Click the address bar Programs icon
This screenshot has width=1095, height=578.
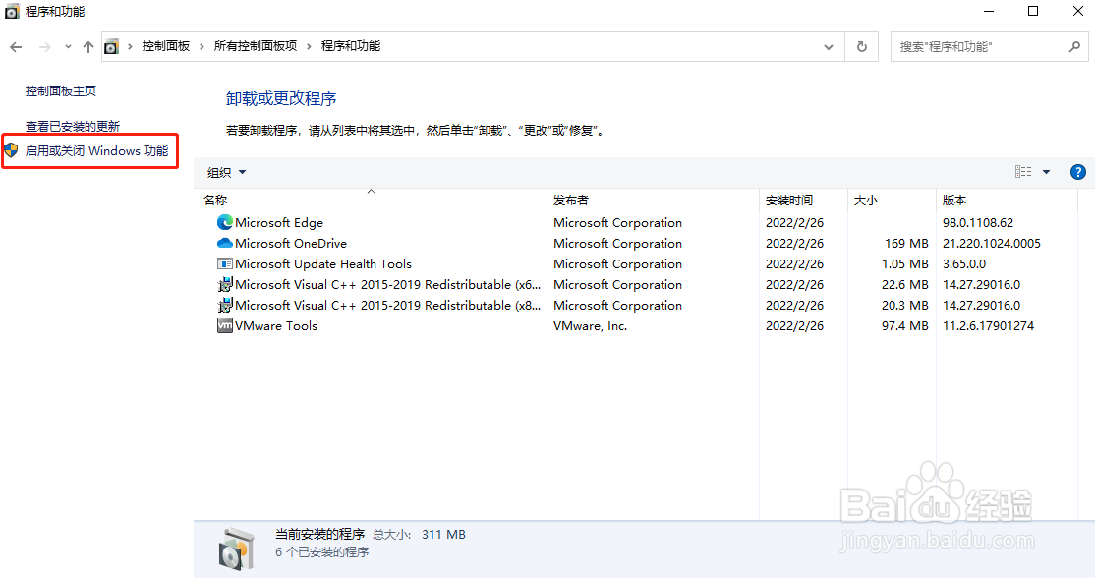(x=111, y=47)
